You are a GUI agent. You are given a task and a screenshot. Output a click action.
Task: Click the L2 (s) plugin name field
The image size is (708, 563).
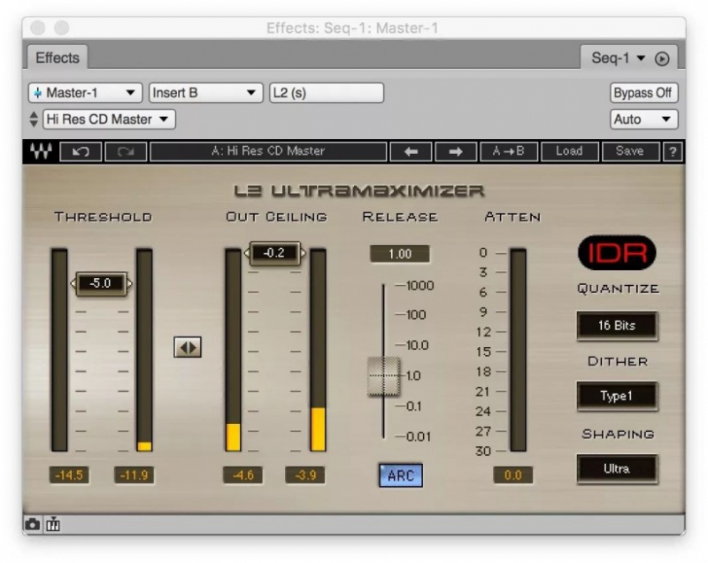pyautogui.click(x=327, y=93)
